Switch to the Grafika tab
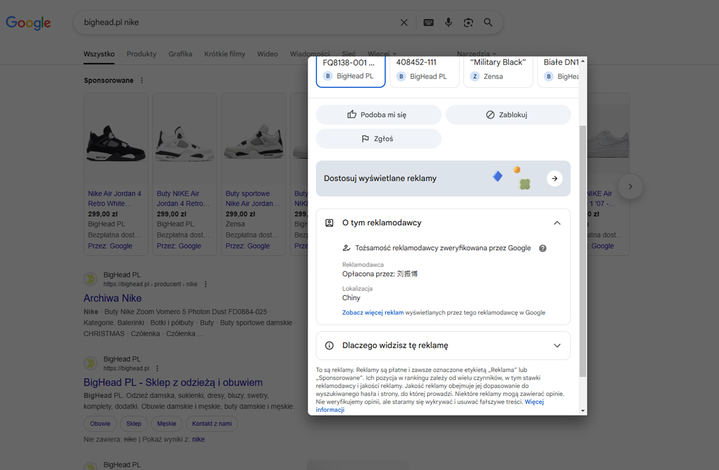 coord(180,54)
